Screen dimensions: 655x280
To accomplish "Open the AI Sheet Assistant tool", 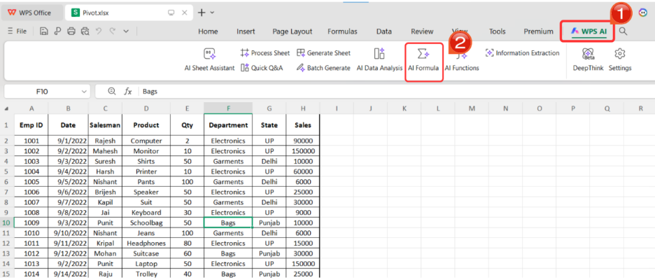I will tap(209, 59).
